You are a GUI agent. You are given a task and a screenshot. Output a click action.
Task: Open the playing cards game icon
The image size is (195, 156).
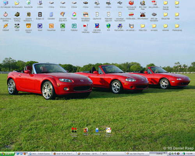tap(74, 132)
